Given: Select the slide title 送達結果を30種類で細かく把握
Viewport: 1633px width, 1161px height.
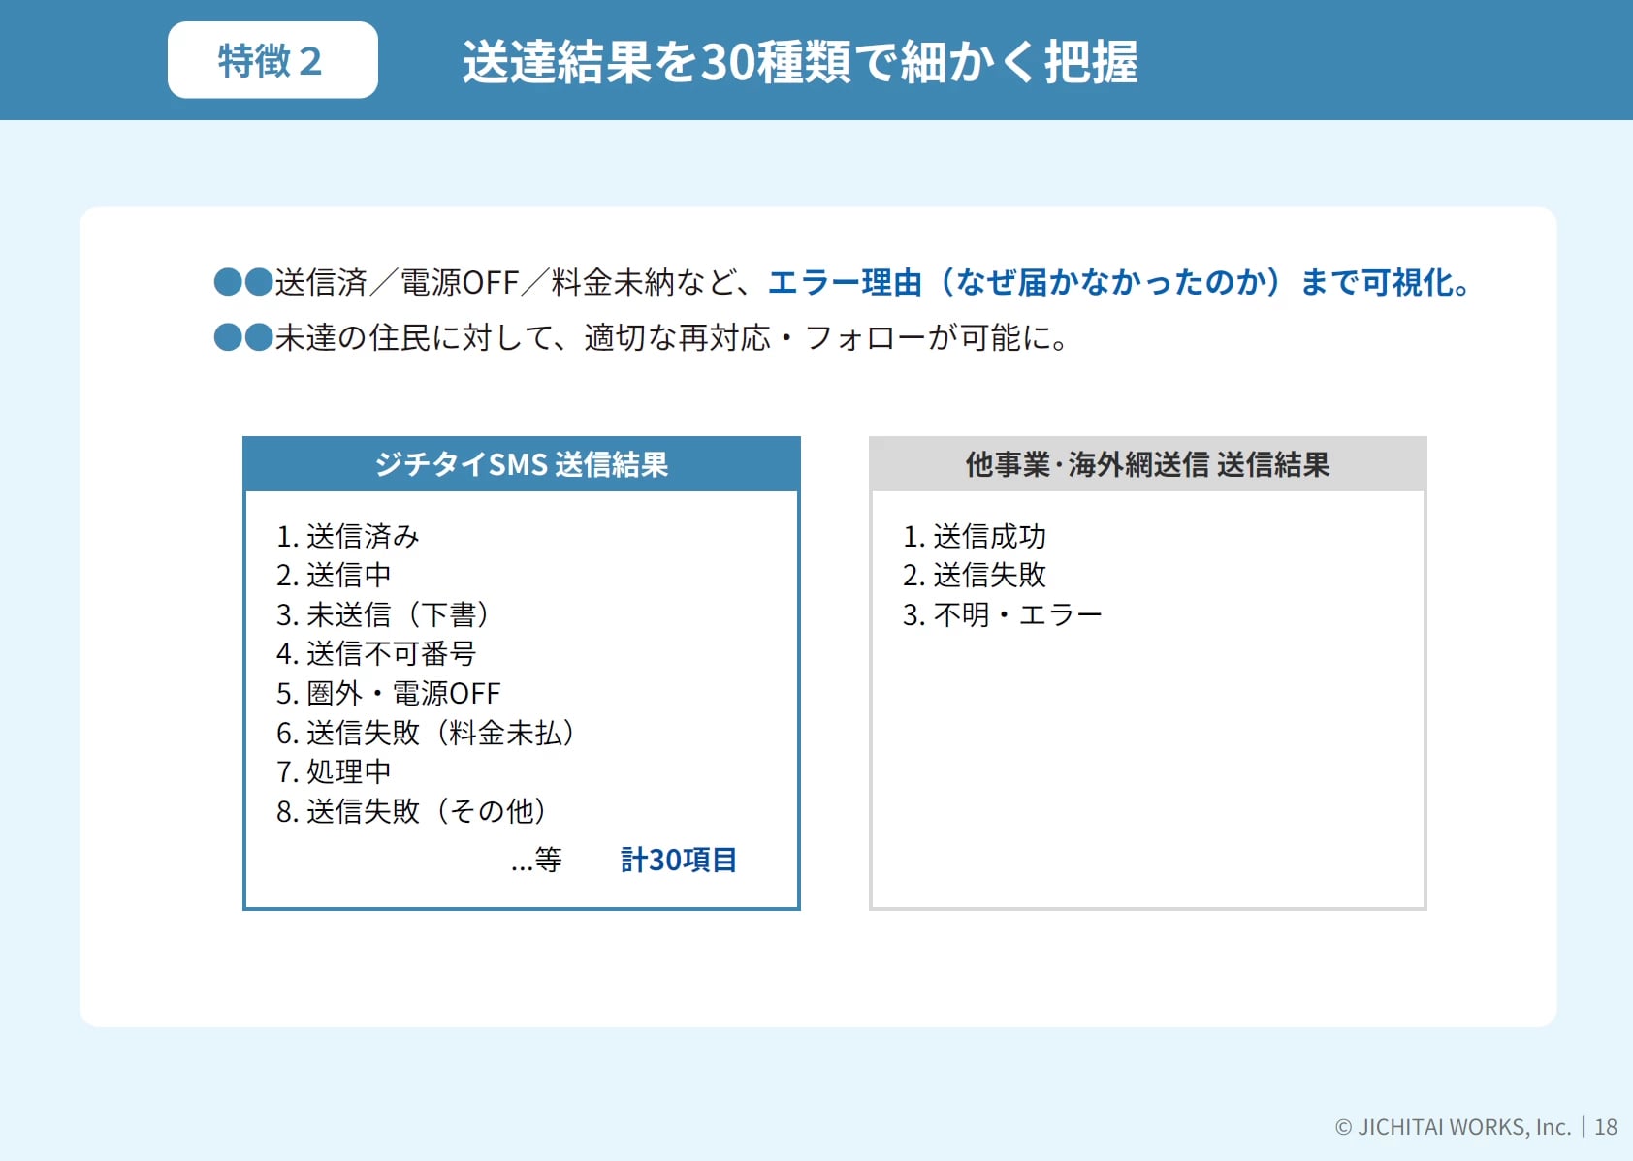Looking at the screenshot, I should tap(799, 62).
